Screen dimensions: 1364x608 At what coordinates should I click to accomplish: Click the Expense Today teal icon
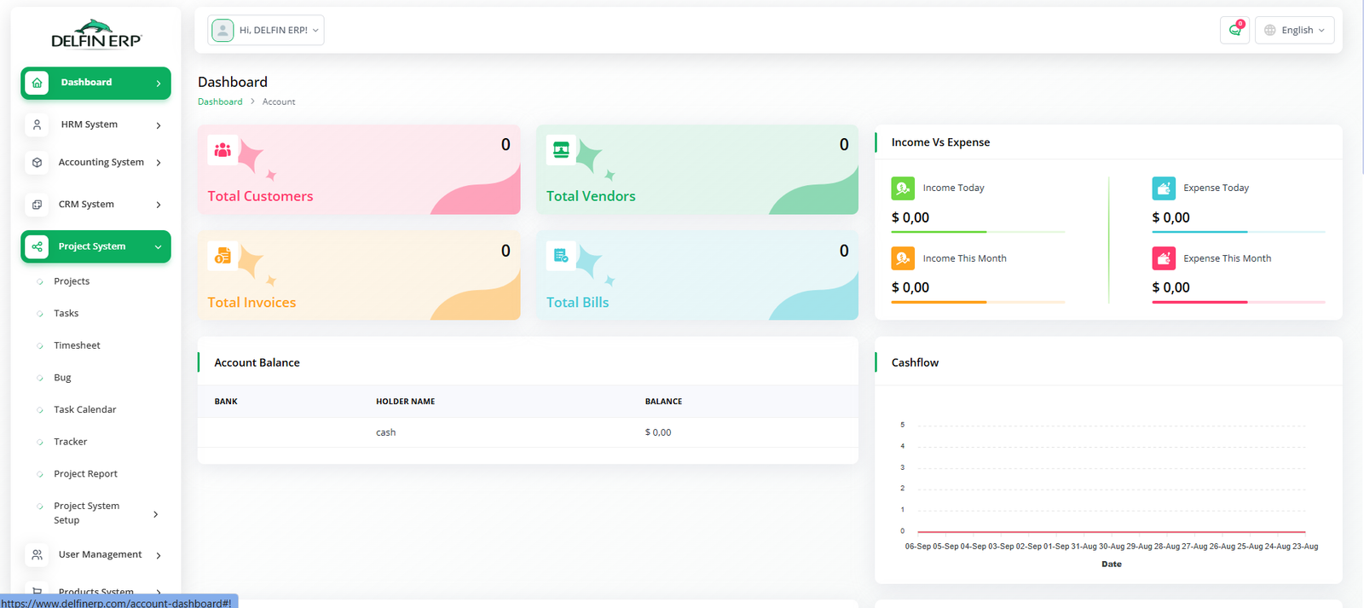(1163, 188)
